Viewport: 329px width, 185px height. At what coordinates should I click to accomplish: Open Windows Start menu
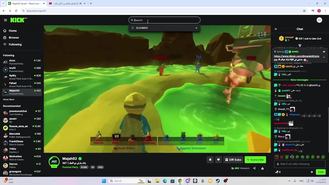pyautogui.click(x=104, y=181)
